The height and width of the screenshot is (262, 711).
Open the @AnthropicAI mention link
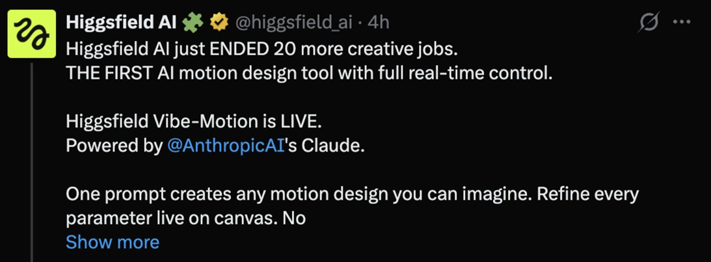pos(226,146)
